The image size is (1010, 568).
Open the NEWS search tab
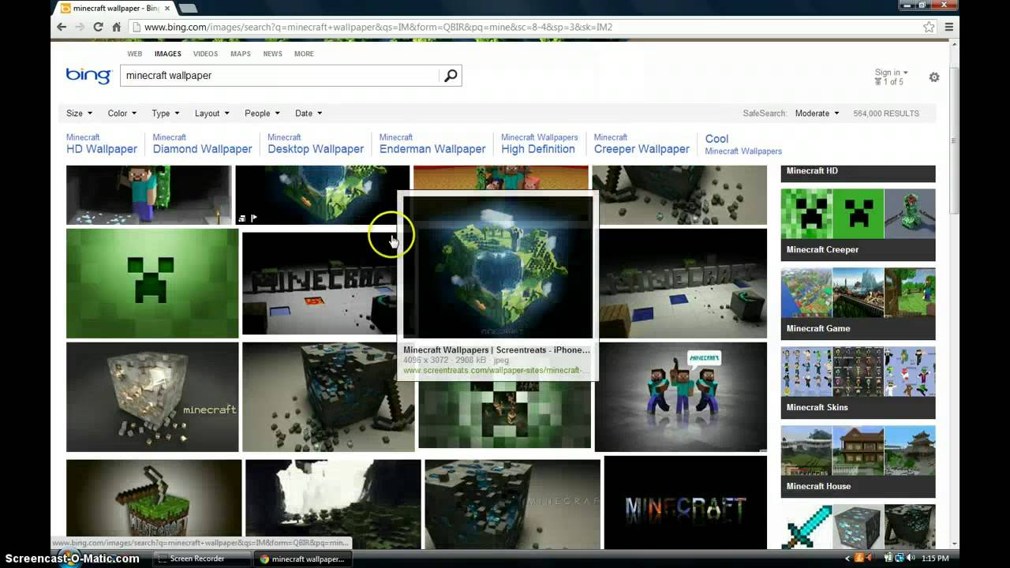[272, 54]
